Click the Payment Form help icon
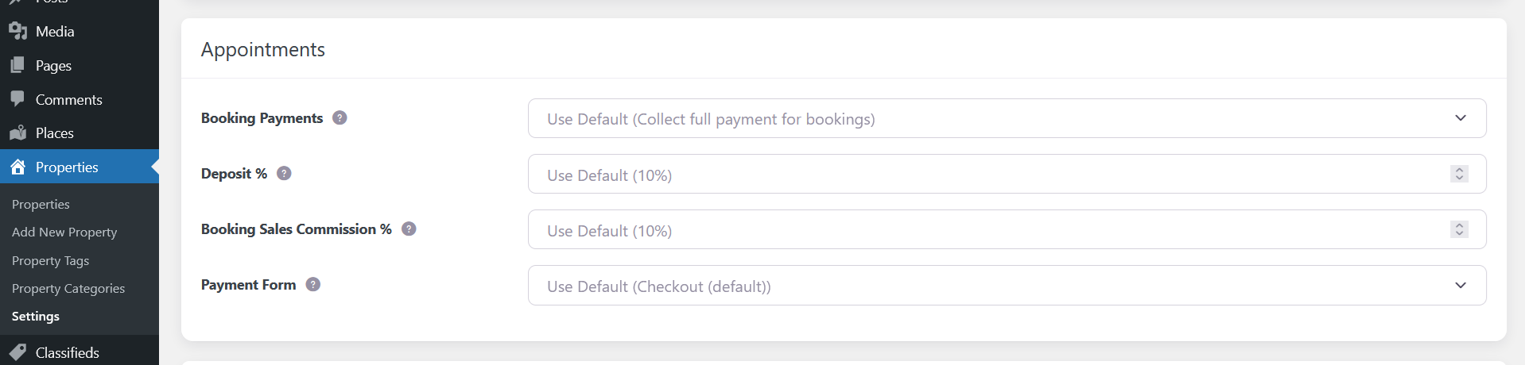This screenshot has width=1525, height=365. point(313,284)
